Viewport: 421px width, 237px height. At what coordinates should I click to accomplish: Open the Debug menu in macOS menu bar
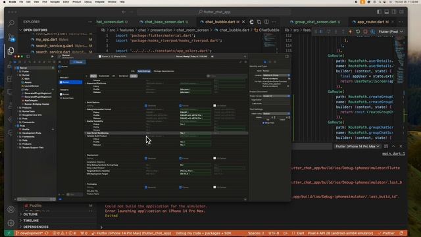point(87,2)
